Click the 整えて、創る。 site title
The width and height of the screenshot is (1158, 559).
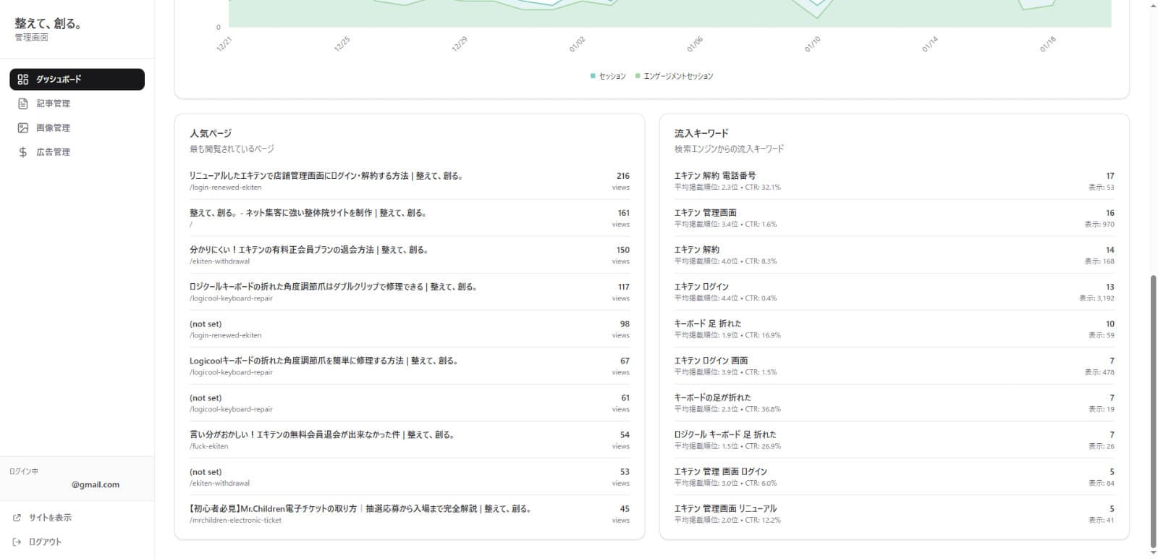pyautogui.click(x=48, y=24)
